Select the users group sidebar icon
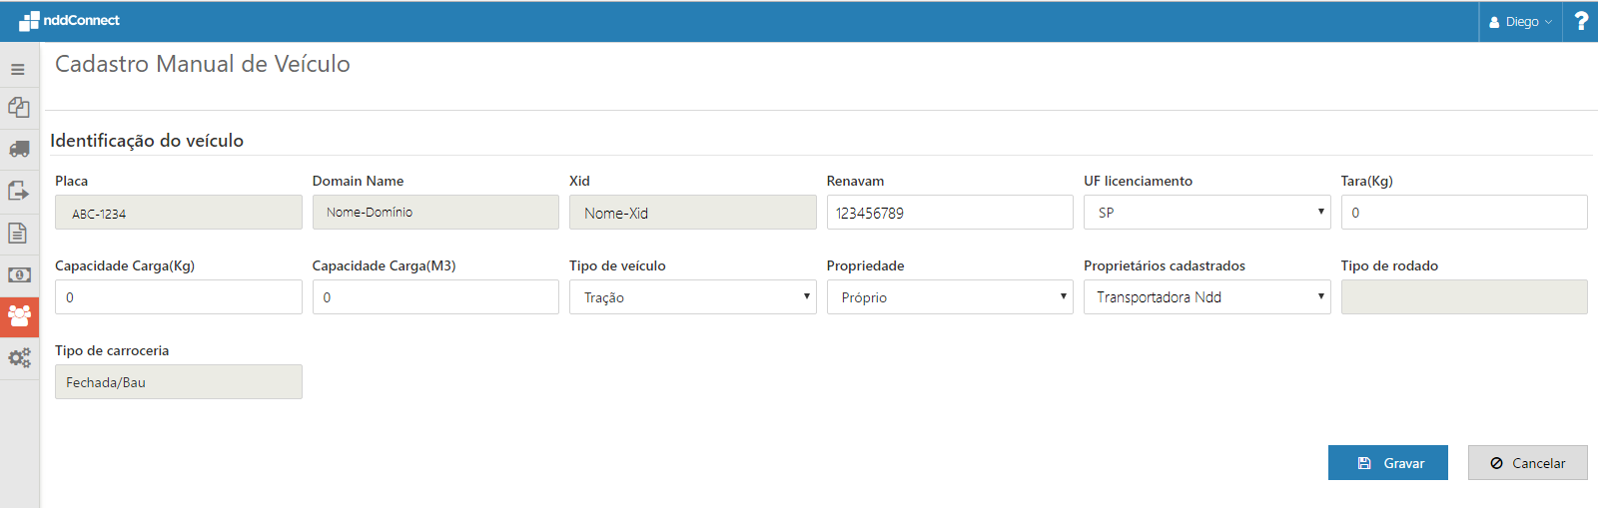1598x508 pixels. [x=19, y=316]
